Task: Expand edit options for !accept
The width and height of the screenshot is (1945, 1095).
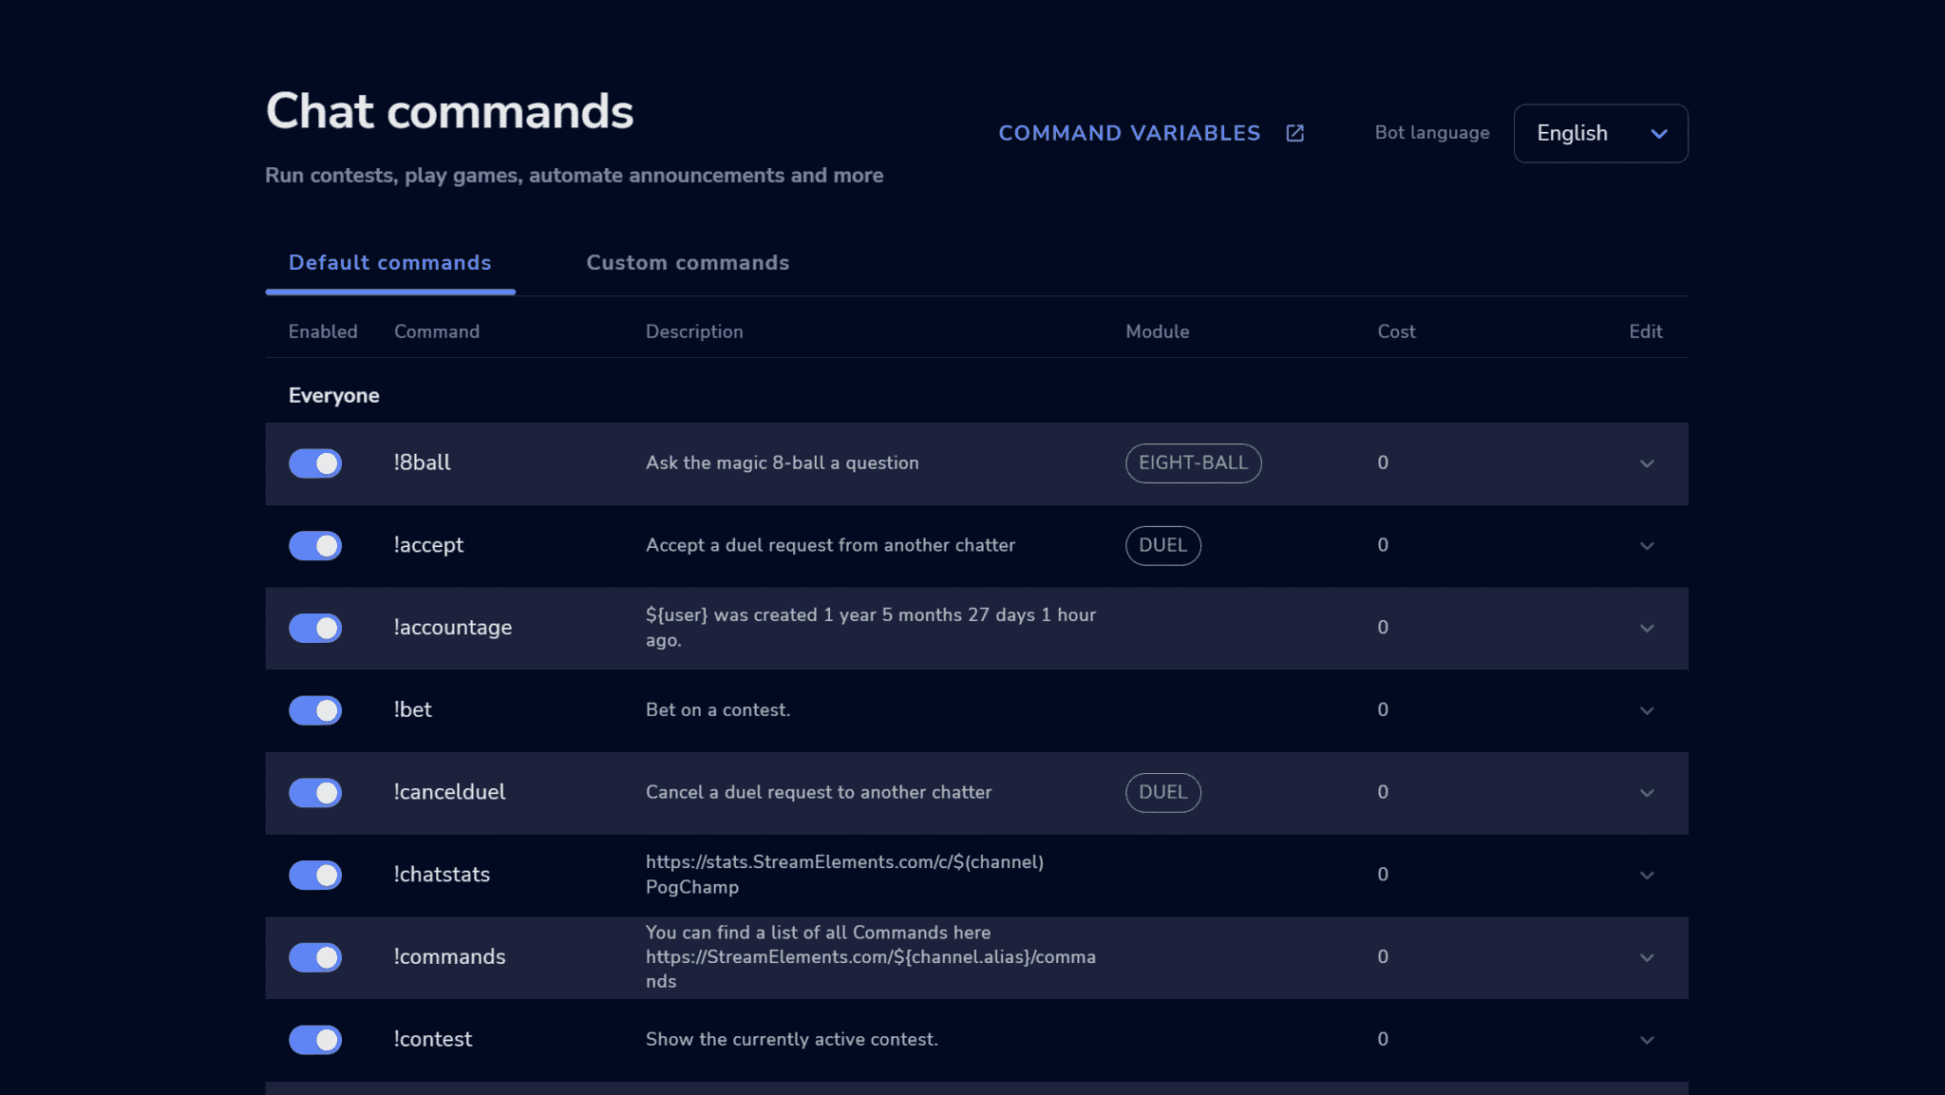Action: (1647, 546)
